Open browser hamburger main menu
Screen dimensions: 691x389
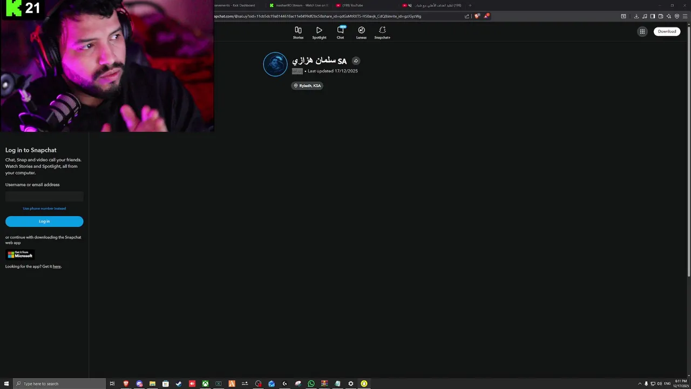coord(685,16)
